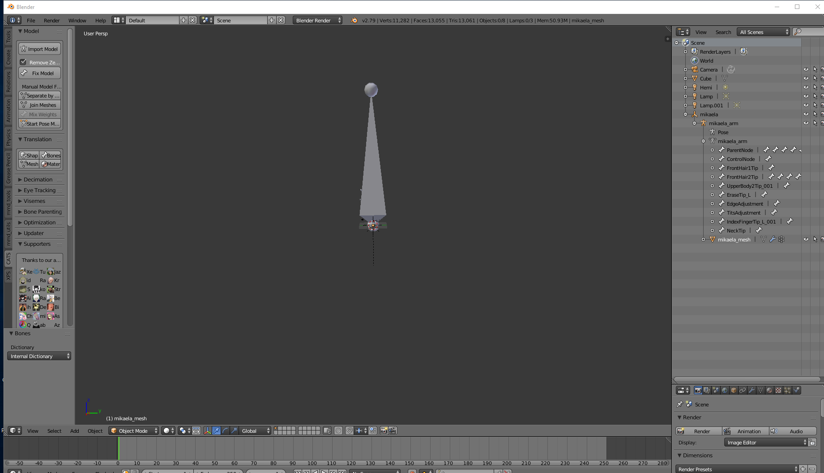Open the Modifiers properties tab (wrench icon)

pos(751,390)
